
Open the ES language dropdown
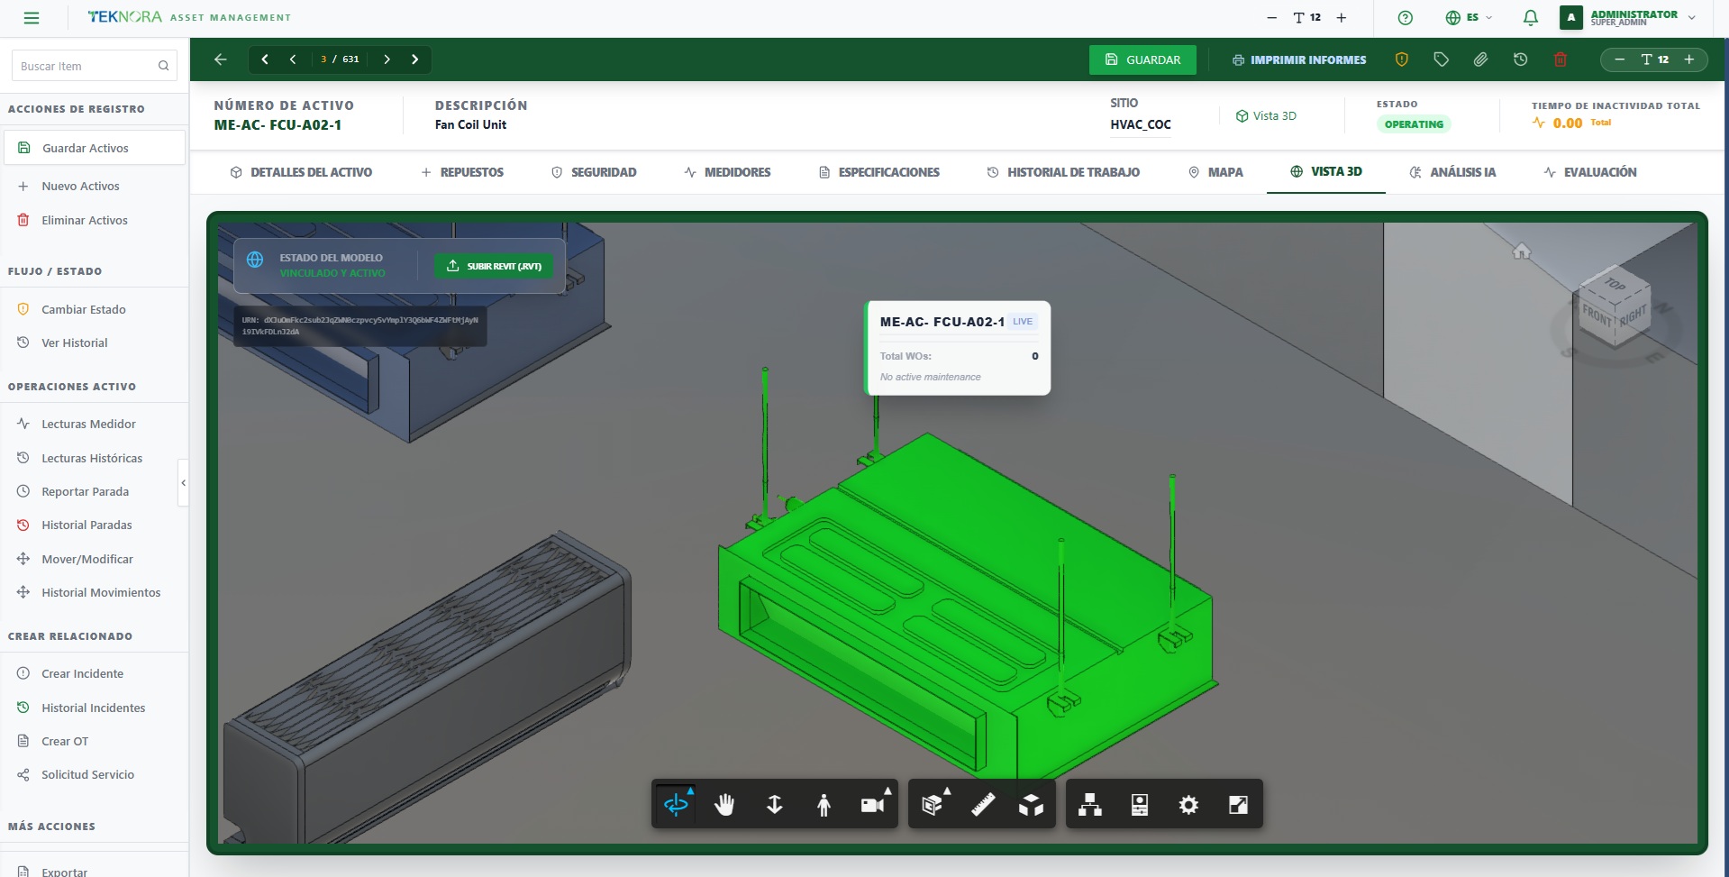[x=1469, y=17]
